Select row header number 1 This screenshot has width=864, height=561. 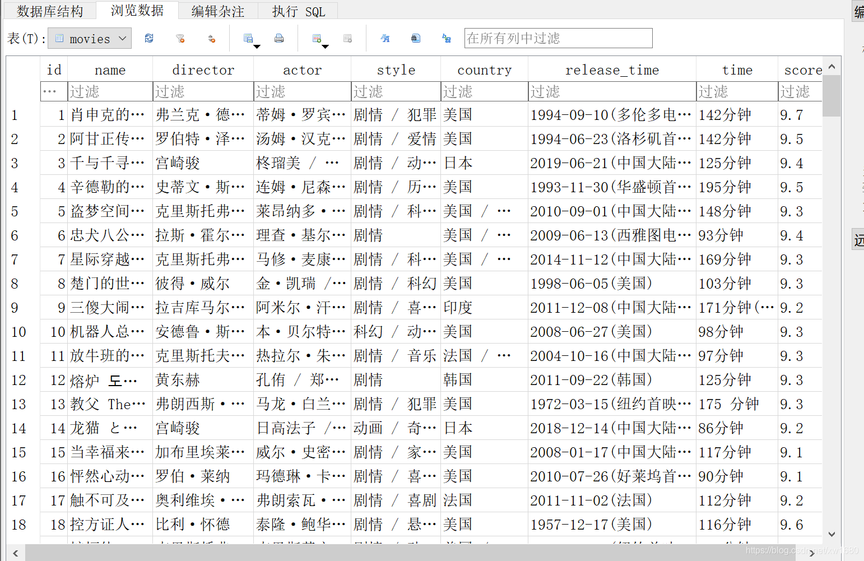pyautogui.click(x=23, y=115)
